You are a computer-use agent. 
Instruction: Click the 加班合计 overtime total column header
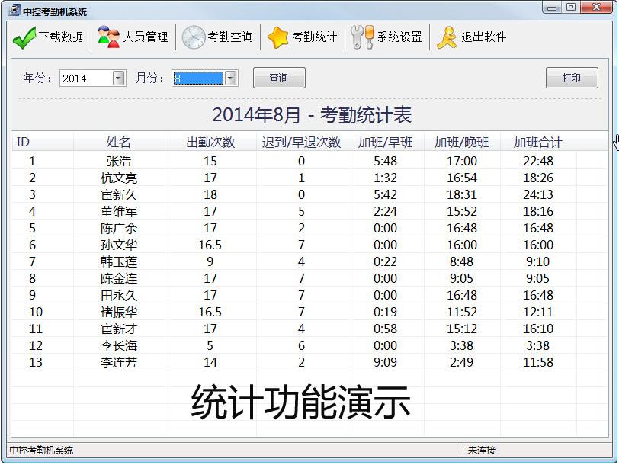point(538,142)
